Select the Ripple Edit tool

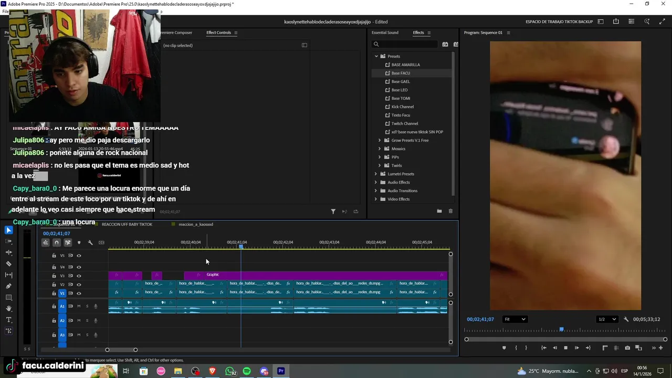click(x=8, y=253)
